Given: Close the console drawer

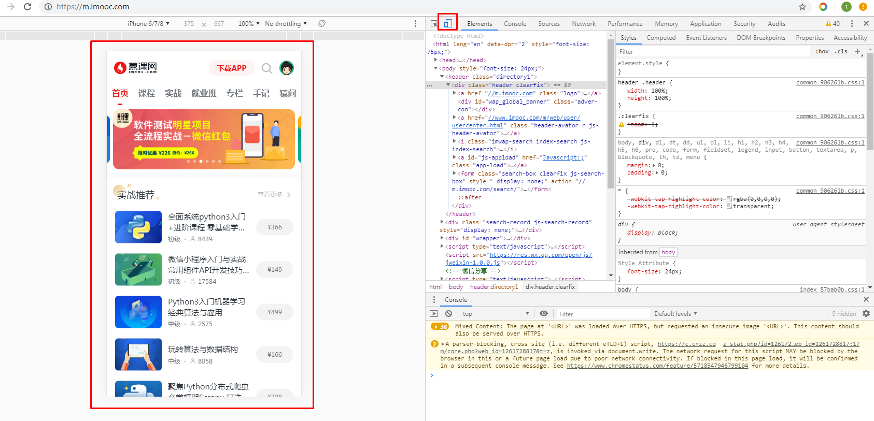Looking at the screenshot, I should point(866,300).
